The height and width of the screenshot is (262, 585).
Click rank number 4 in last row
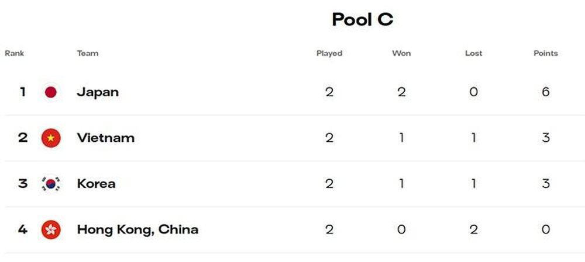[x=22, y=230]
